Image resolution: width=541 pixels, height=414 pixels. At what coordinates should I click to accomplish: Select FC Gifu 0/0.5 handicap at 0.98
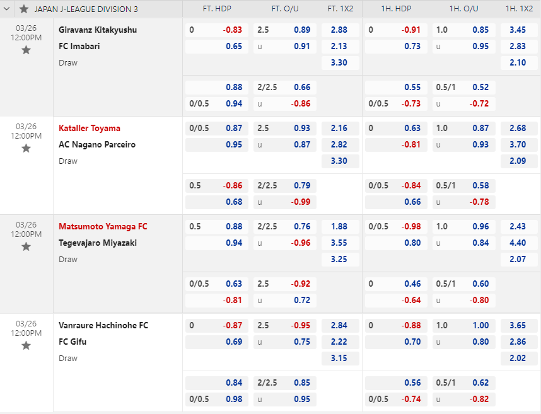pyautogui.click(x=217, y=399)
